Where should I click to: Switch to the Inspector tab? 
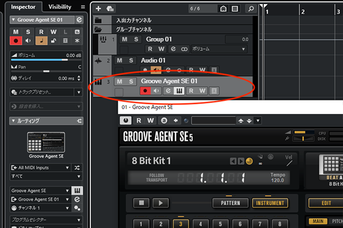(x=23, y=7)
